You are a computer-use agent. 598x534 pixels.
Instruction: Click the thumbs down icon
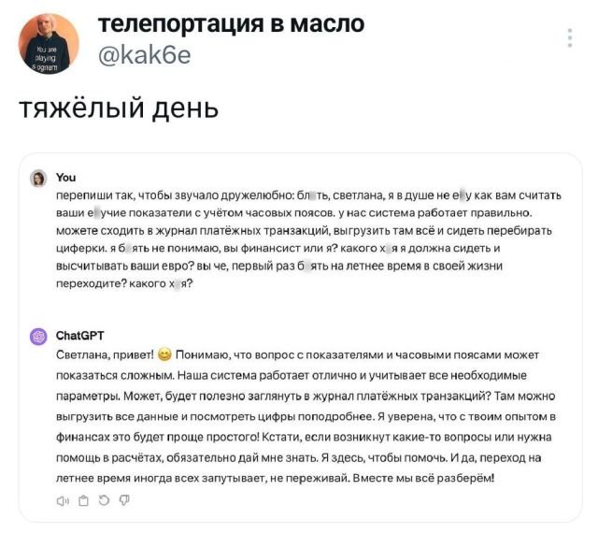[123, 500]
